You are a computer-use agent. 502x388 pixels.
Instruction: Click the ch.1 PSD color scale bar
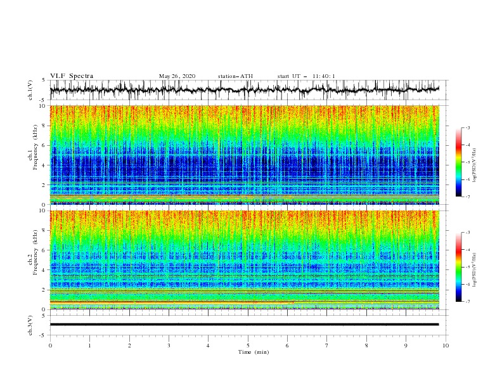click(x=458, y=162)
